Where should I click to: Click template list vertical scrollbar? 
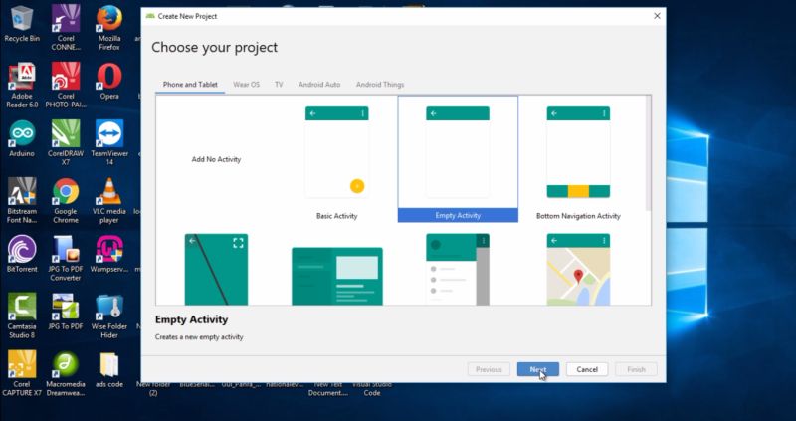coord(648,152)
